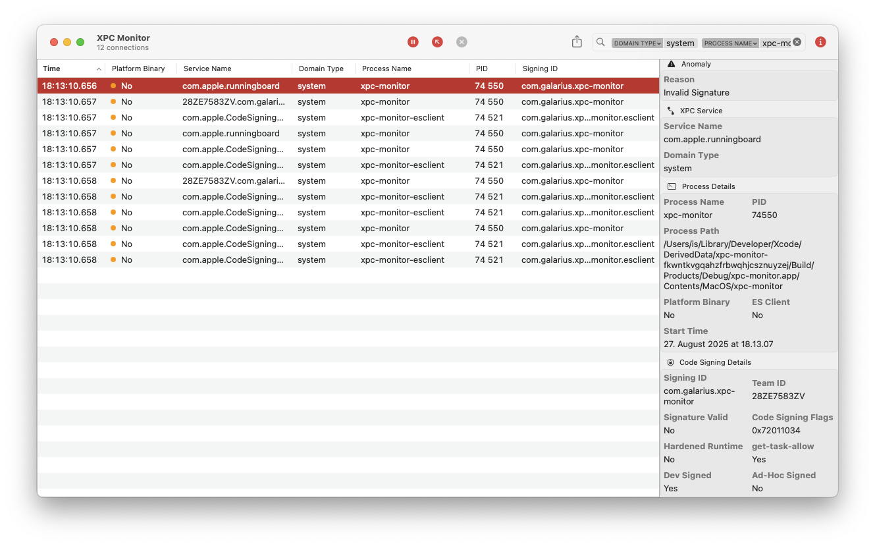The image size is (875, 546).
Task: Click the PID column header
Action: coord(481,68)
